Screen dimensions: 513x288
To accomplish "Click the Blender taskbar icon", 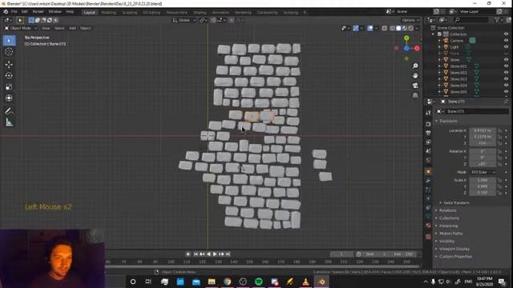I will (x=321, y=282).
